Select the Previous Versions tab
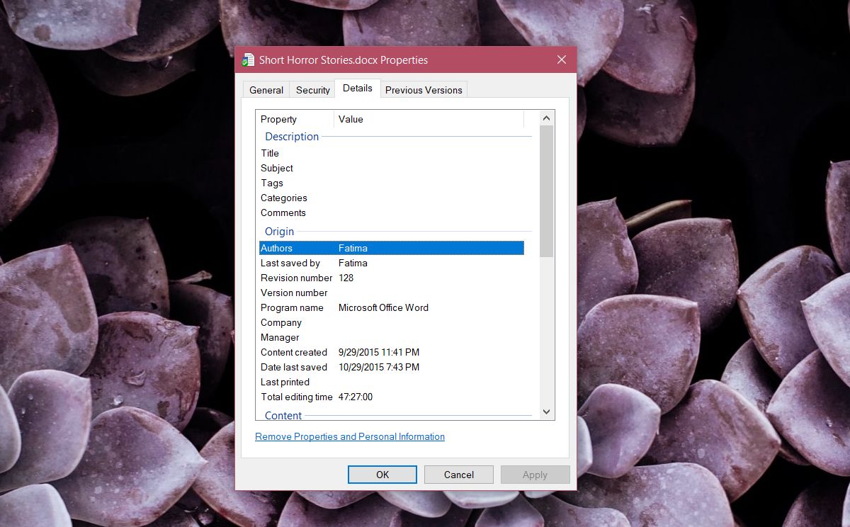The width and height of the screenshot is (850, 527). 424,90
